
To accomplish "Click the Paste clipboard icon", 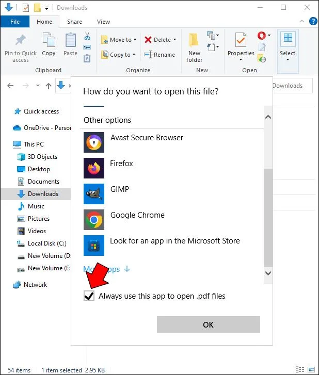I will (x=71, y=41).
